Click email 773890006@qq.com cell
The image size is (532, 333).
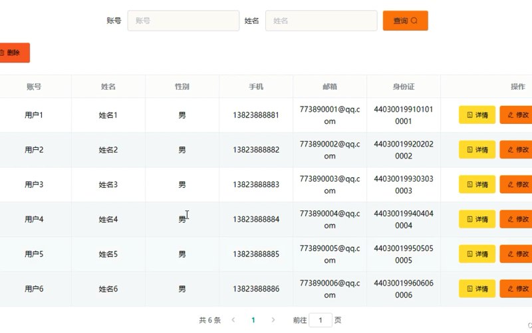[330, 289]
